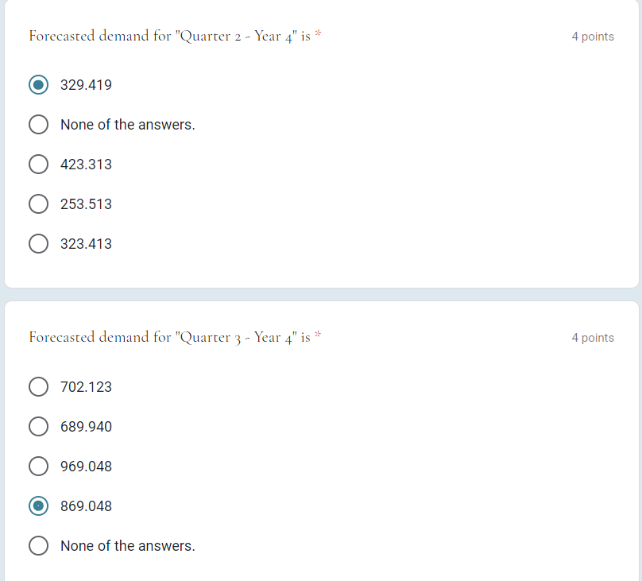Choose "None of the answers." for Quarter 2
The width and height of the screenshot is (642, 581).
(x=38, y=124)
